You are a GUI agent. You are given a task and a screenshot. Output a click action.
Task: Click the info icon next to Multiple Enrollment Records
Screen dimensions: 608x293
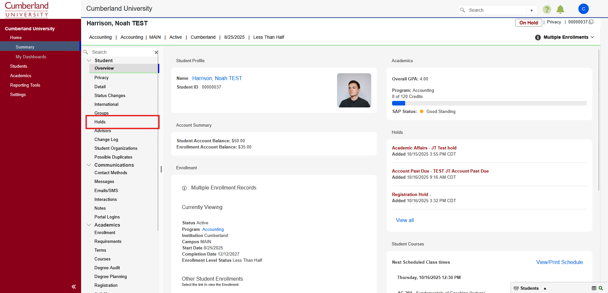click(184, 188)
